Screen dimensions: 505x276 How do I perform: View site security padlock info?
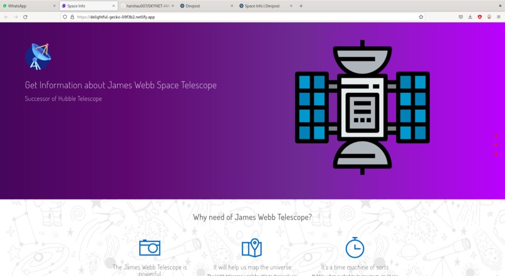(x=72, y=17)
